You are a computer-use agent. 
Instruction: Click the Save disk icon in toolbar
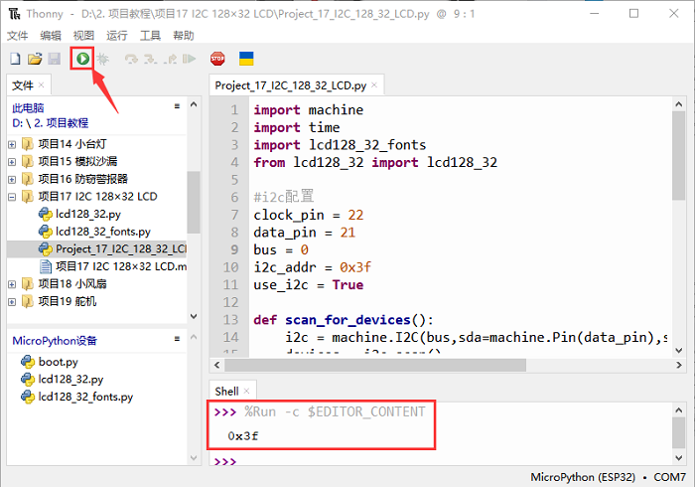point(55,60)
